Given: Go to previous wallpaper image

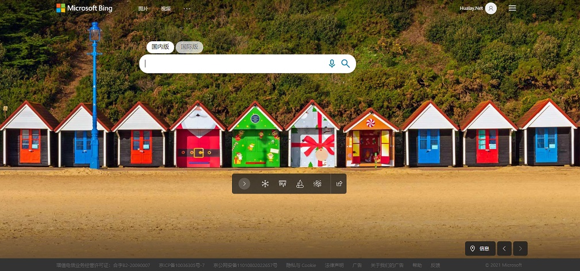Looking at the screenshot, I should 504,249.
